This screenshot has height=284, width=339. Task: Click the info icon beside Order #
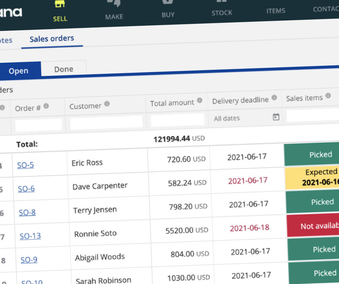click(46, 106)
